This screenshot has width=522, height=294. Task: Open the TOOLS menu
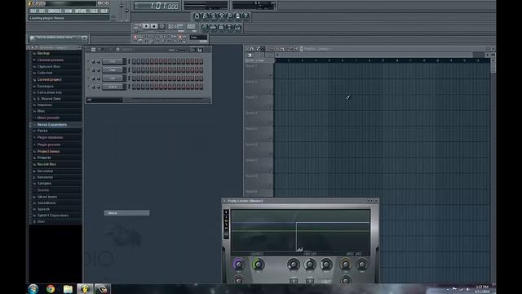coord(94,11)
